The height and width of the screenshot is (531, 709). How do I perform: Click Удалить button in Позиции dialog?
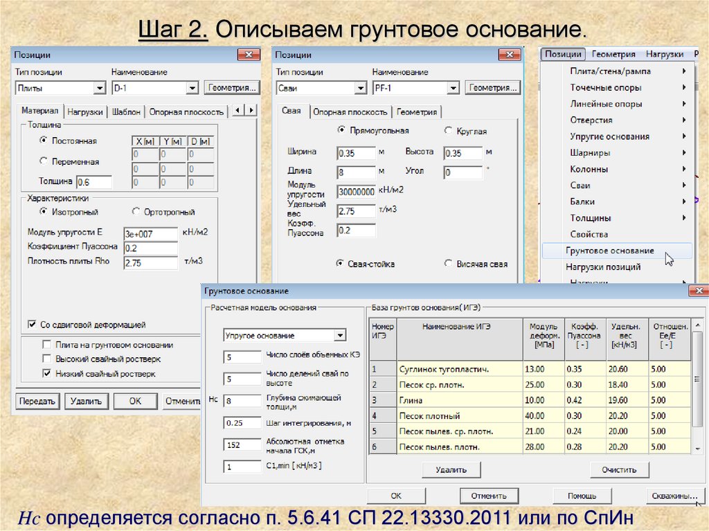(86, 401)
